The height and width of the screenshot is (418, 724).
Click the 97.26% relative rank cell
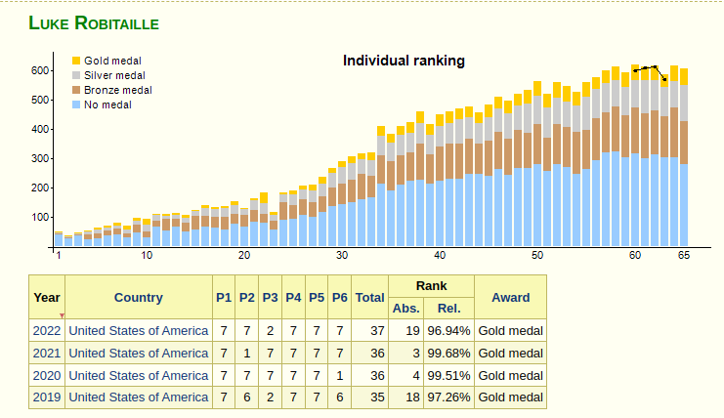[448, 397]
